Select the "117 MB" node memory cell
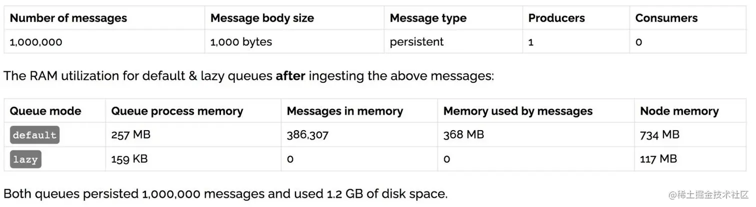The width and height of the screenshot is (756, 207). pyautogui.click(x=658, y=159)
